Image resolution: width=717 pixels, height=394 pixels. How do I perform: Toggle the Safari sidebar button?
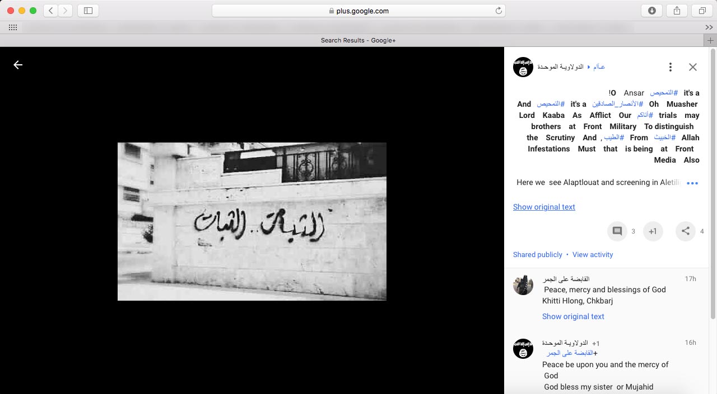click(x=88, y=11)
